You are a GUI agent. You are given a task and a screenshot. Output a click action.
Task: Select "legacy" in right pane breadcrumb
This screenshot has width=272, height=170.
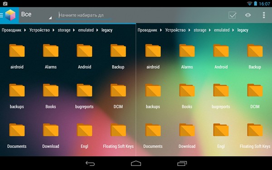(x=243, y=30)
